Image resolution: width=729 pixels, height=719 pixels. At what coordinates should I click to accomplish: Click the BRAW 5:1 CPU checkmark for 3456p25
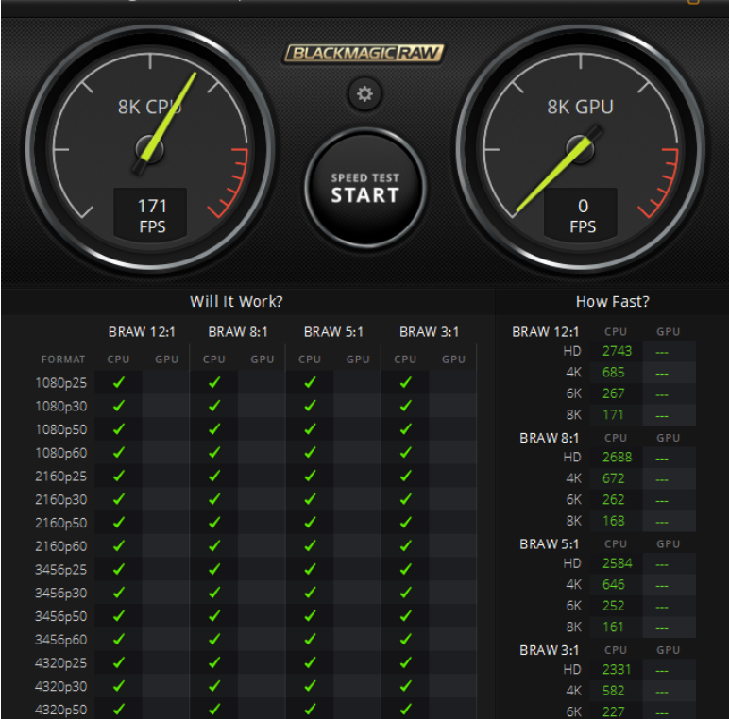point(310,569)
